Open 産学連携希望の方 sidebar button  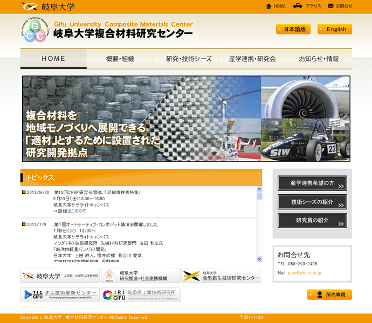(x=312, y=183)
